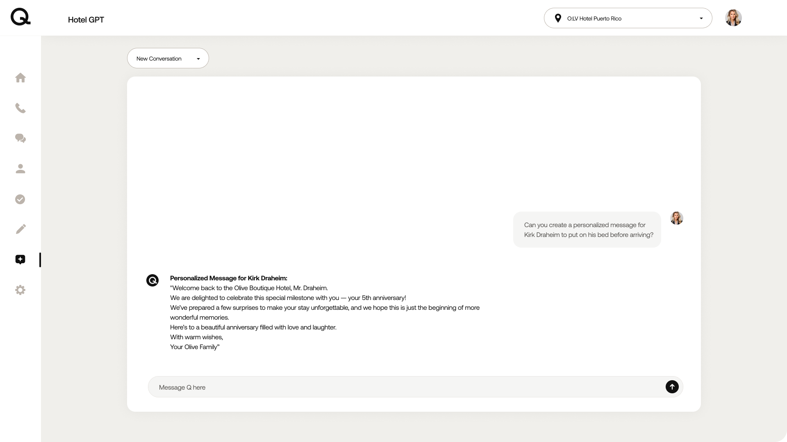This screenshot has width=787, height=442.
Task: Click the user avatar beside chat message
Action: coord(676,218)
